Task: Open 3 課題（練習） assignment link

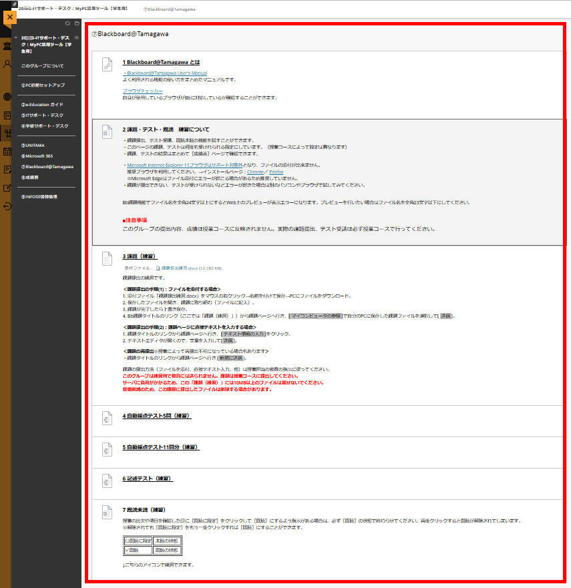Action: click(x=140, y=256)
